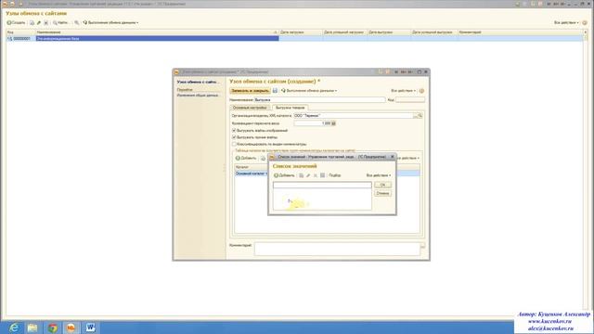Click Добавить in the catalog table toolbar
594x334 pixels.
coord(246,159)
